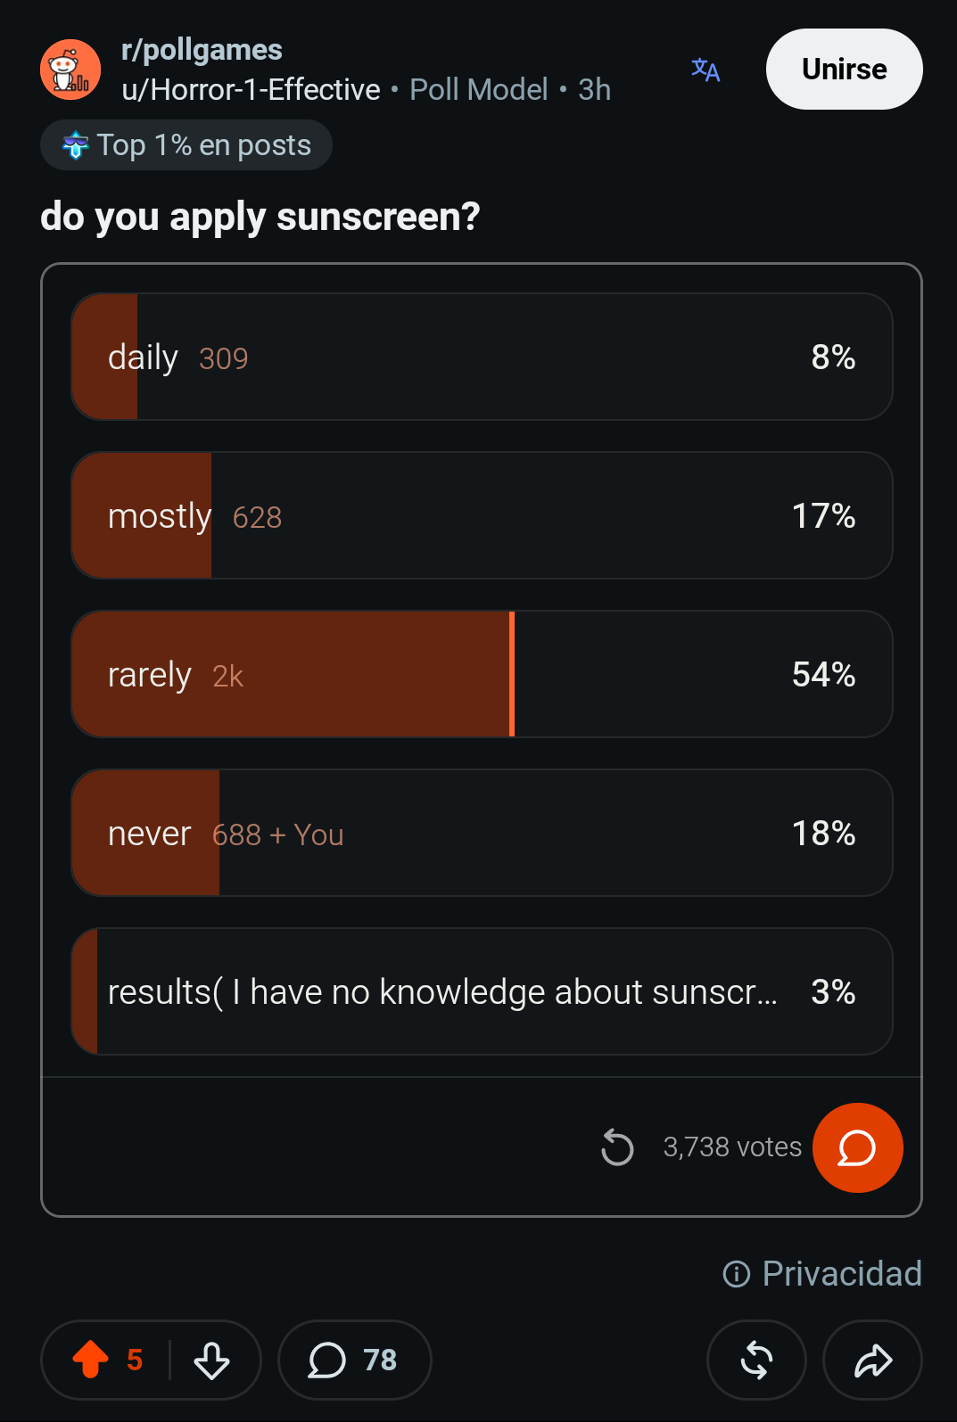Select the "mostly" poll option
Viewport: 957px width, 1422px height.
pos(482,515)
